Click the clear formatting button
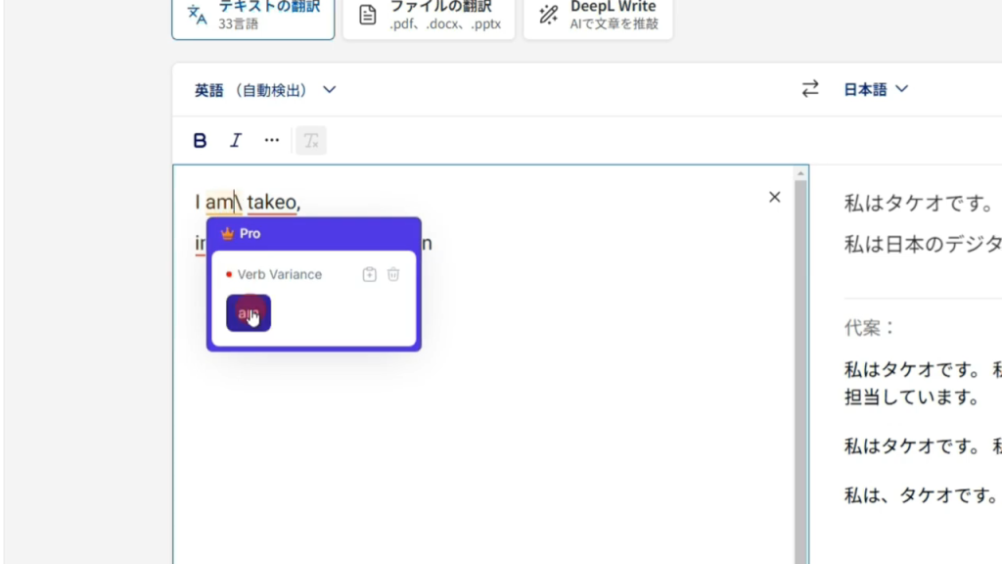 tap(311, 141)
